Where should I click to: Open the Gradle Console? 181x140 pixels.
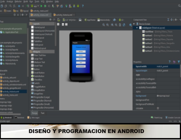174,117
